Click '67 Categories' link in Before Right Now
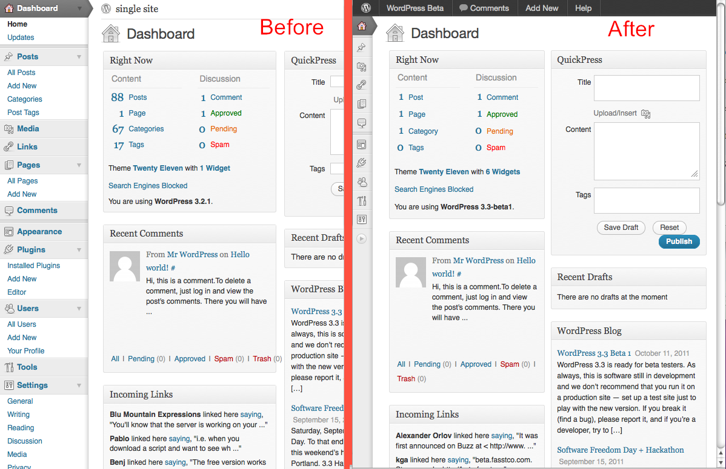 point(138,129)
